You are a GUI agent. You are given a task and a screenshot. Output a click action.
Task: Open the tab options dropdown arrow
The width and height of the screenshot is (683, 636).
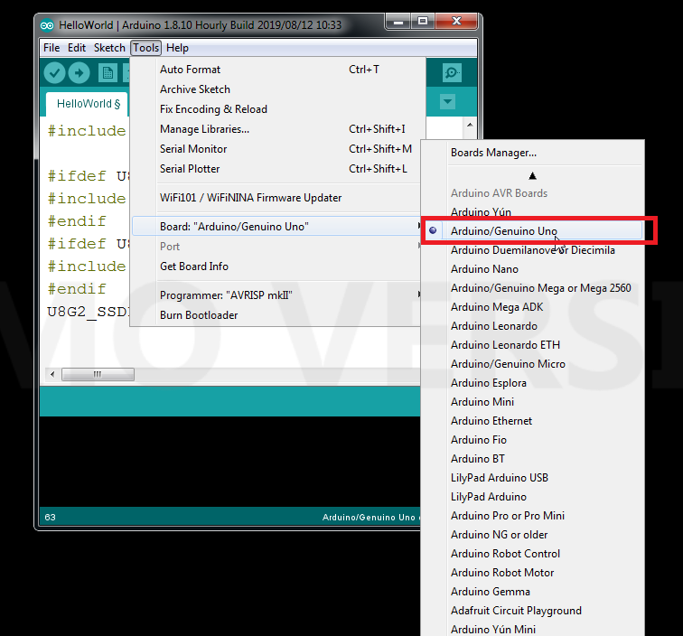[447, 102]
